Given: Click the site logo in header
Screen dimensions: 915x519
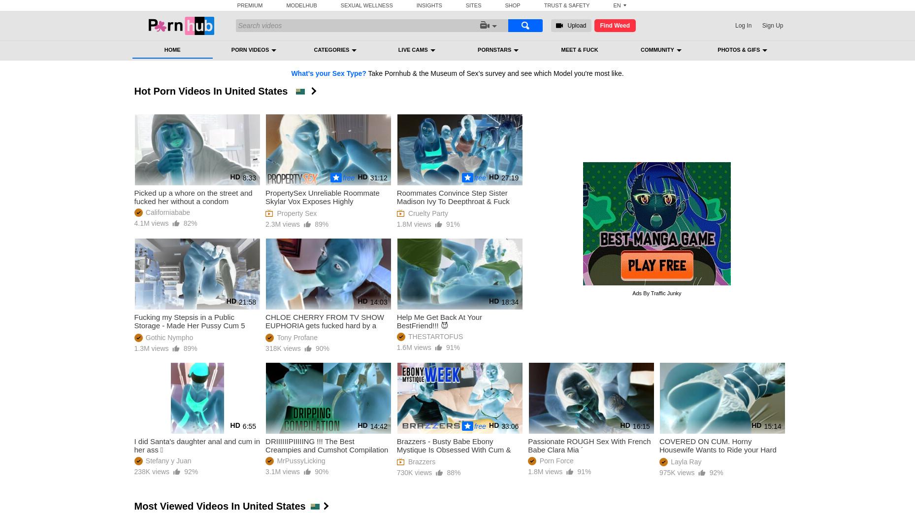Looking at the screenshot, I should tap(181, 26).
